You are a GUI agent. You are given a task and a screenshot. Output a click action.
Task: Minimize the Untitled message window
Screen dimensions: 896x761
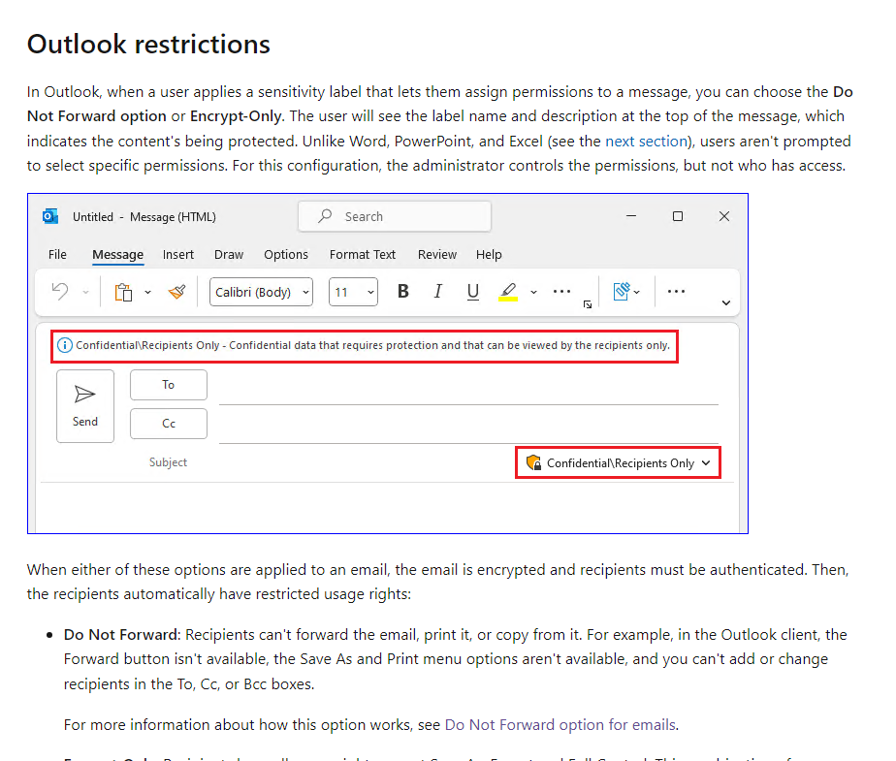(631, 216)
